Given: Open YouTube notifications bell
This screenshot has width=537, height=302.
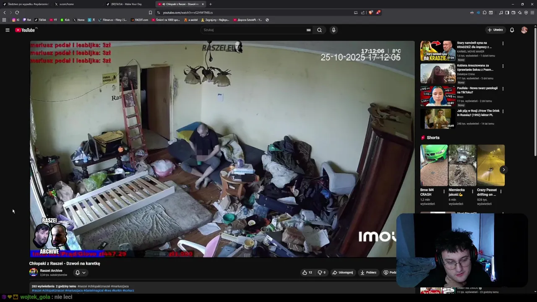Looking at the screenshot, I should click(x=512, y=30).
